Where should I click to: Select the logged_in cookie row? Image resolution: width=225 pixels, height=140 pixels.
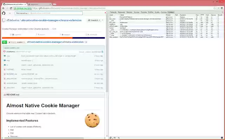[166, 24]
